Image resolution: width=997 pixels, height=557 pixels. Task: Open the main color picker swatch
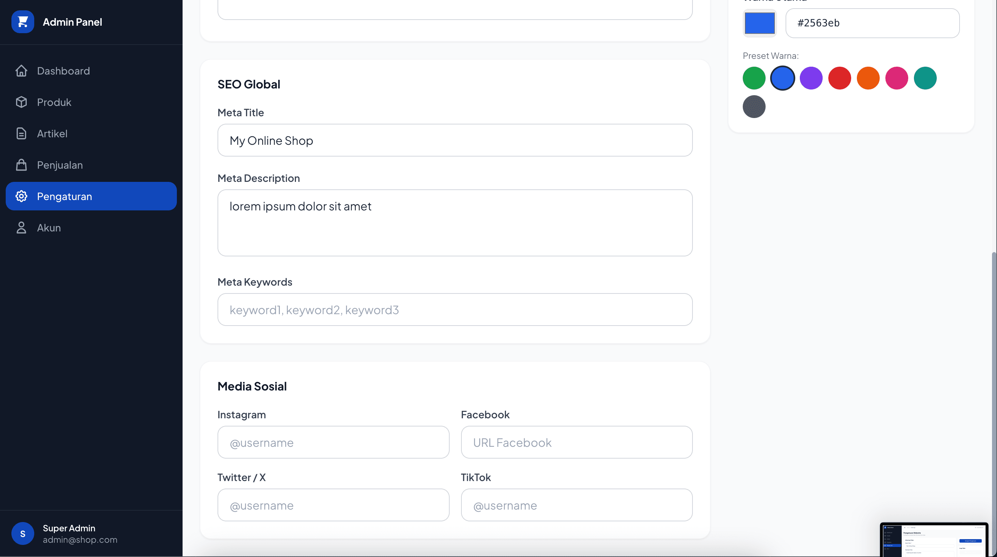(760, 23)
